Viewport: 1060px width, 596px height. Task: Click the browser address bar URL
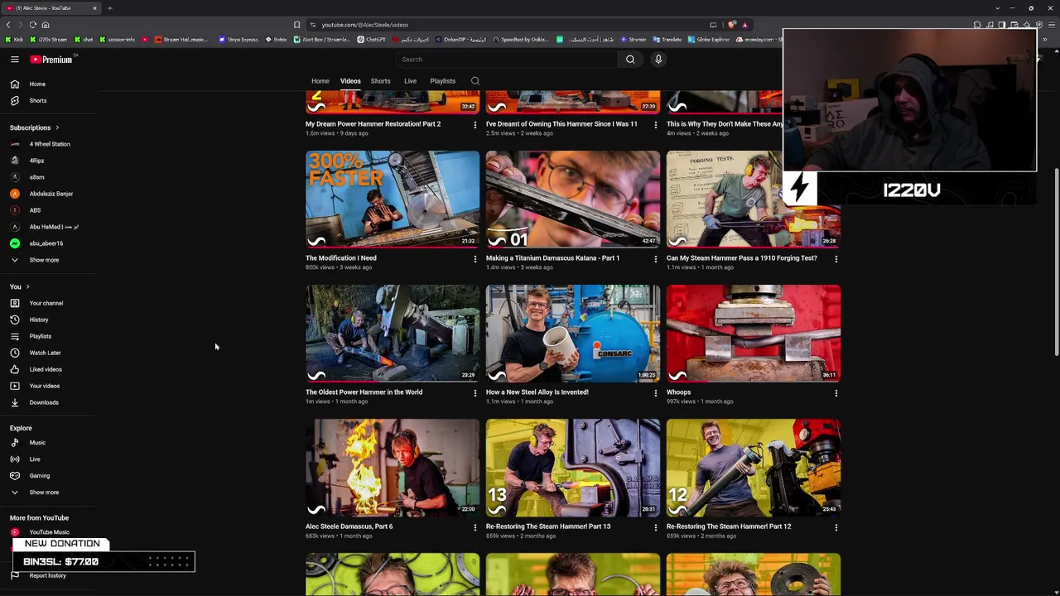click(364, 25)
